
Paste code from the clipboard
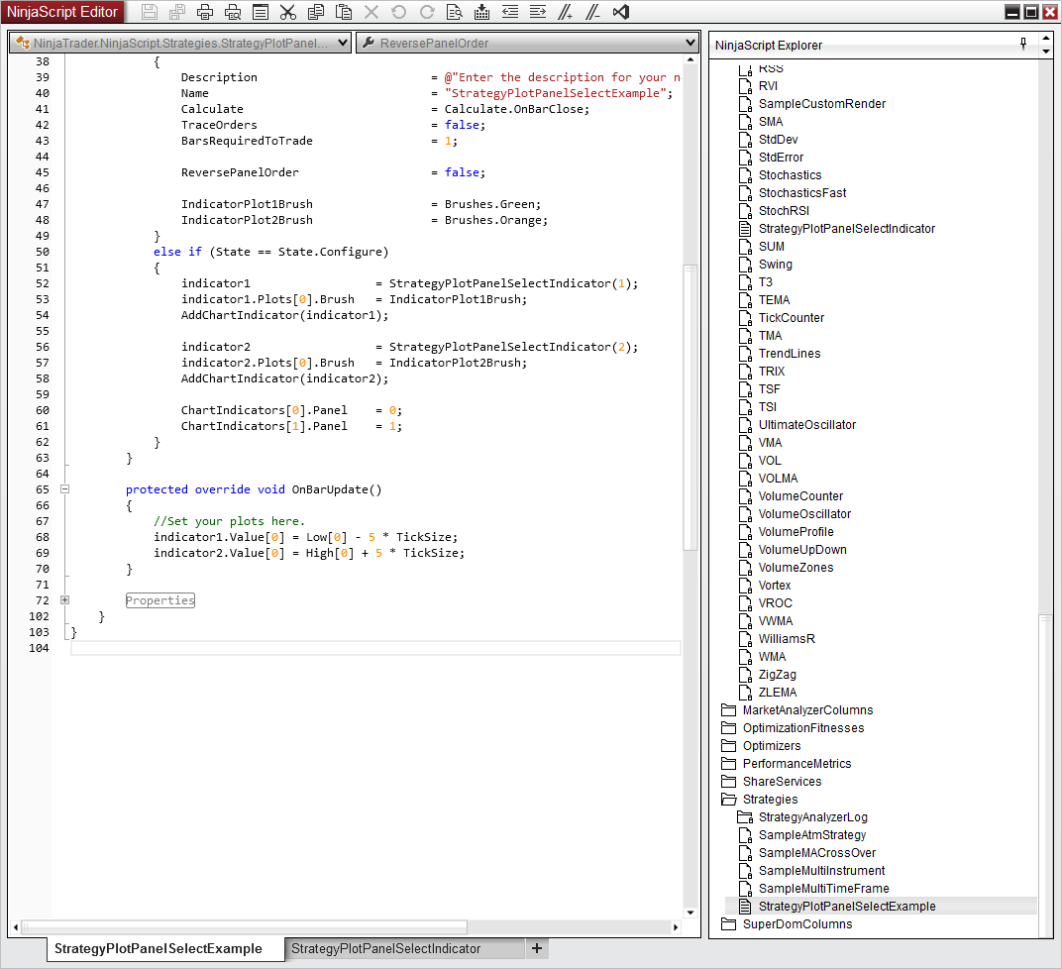[344, 12]
